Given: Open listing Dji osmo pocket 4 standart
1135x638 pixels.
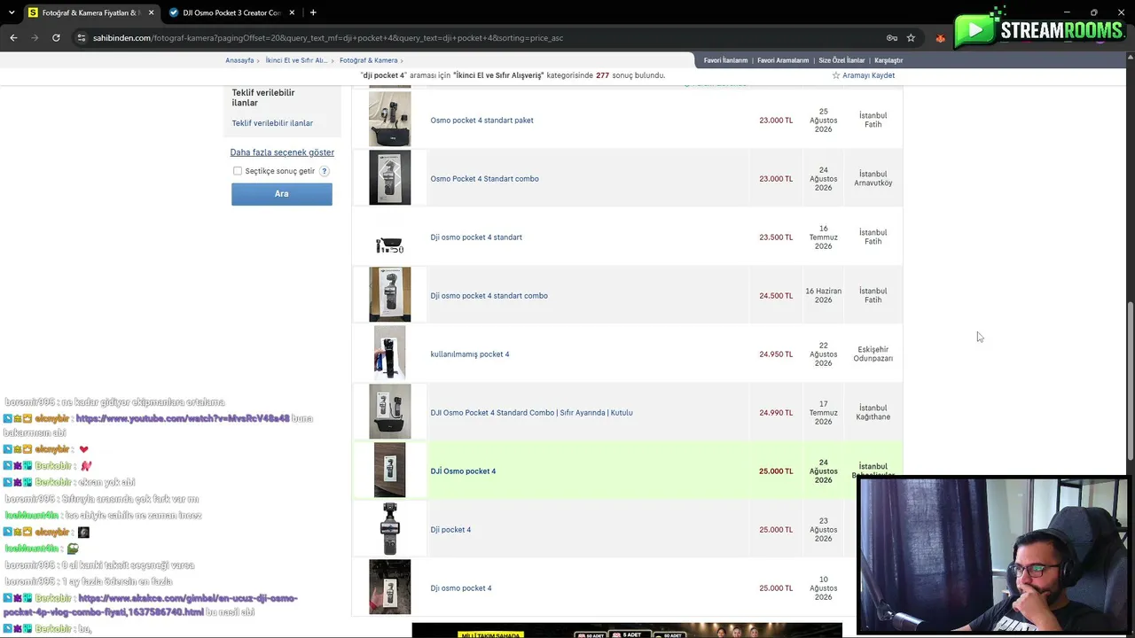Looking at the screenshot, I should (476, 237).
